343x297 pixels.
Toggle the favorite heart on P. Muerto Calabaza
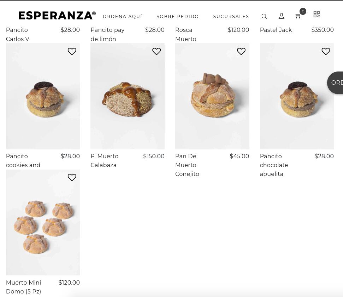pyautogui.click(x=156, y=51)
